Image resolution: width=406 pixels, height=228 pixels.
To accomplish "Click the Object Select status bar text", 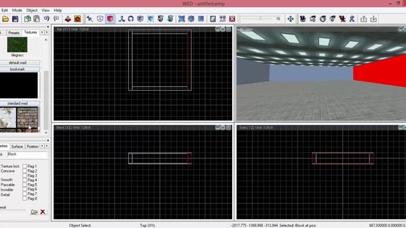I will (80, 225).
